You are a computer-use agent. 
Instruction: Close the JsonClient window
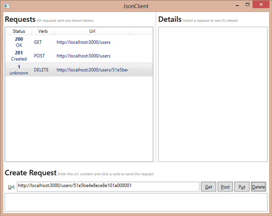[262, 5]
